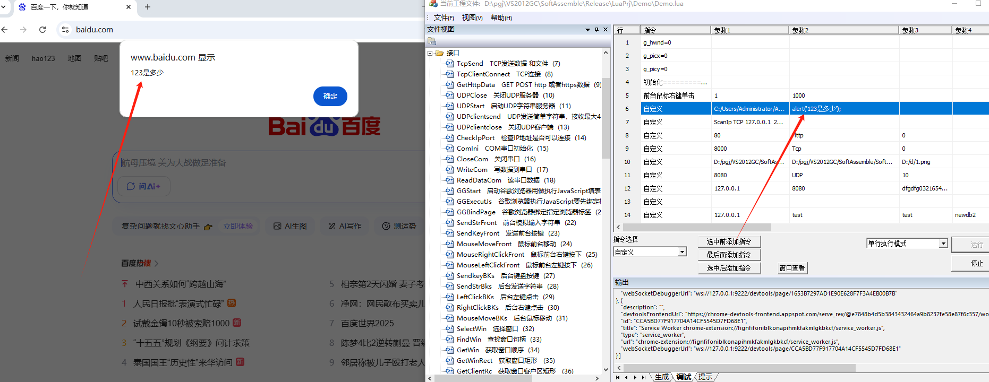The image size is (989, 382).
Task: Click the 指令 column header
Action: point(675,30)
